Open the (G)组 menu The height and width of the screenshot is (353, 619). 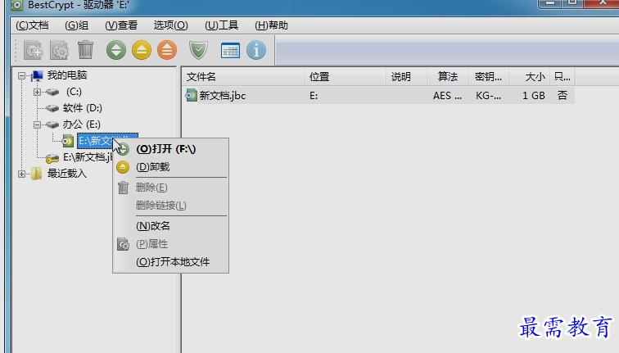pyautogui.click(x=77, y=25)
